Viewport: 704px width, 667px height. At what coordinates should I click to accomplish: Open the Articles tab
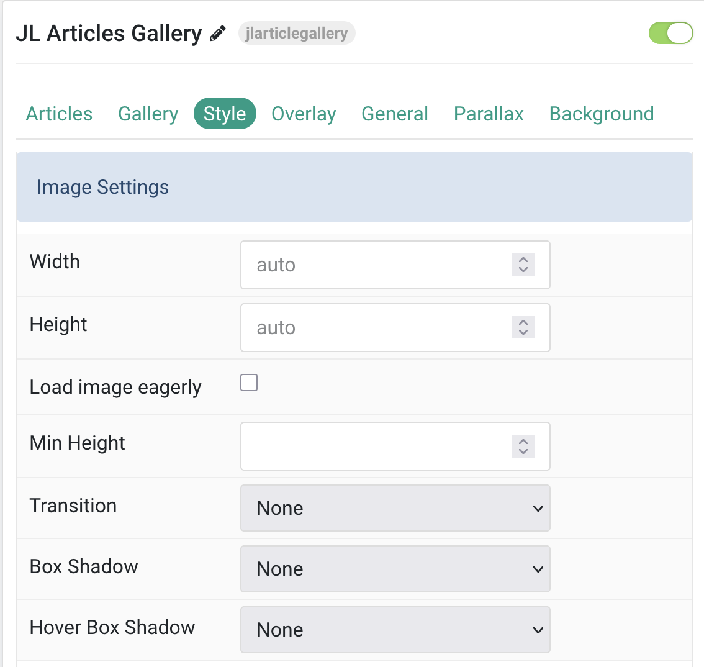59,114
